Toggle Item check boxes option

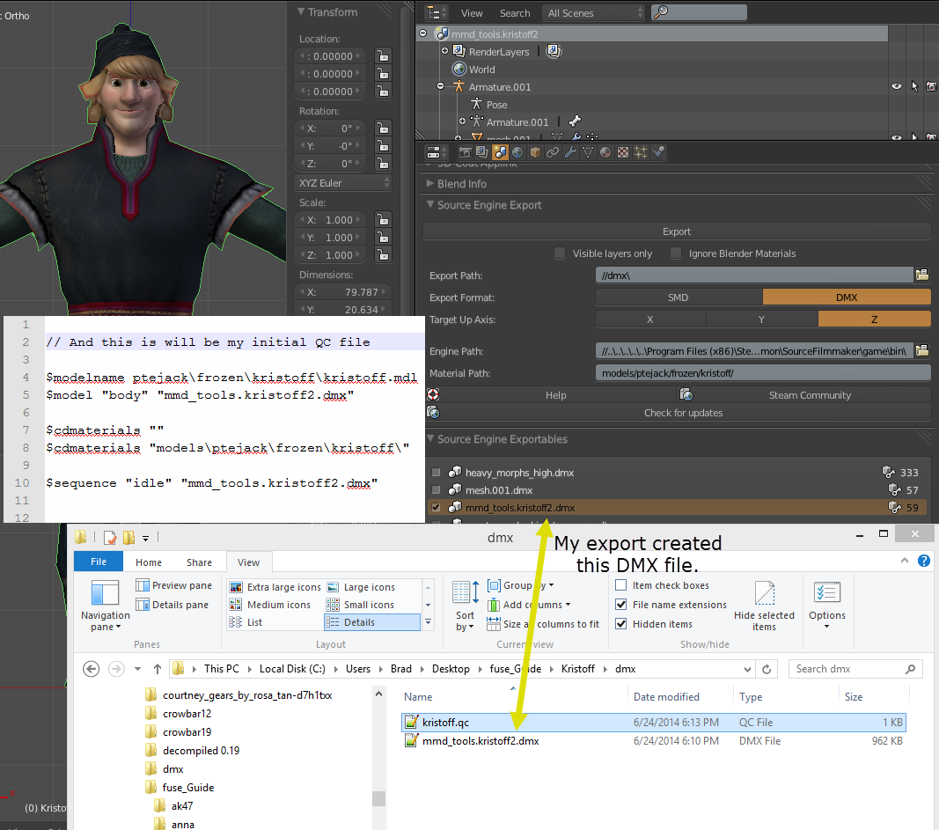point(621,585)
